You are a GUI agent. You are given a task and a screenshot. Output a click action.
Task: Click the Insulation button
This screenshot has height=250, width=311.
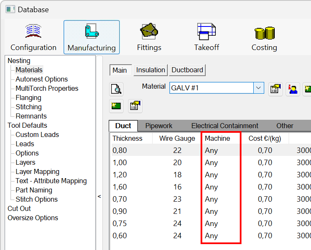tap(150, 70)
